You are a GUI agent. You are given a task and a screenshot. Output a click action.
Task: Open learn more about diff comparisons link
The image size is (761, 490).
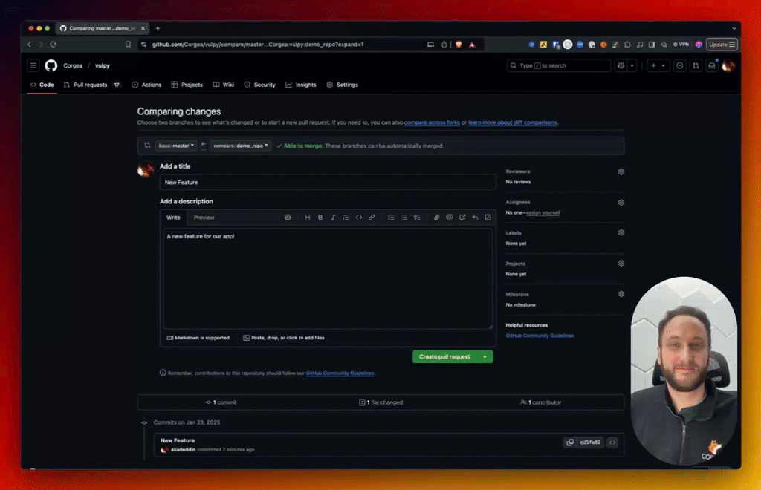click(513, 122)
